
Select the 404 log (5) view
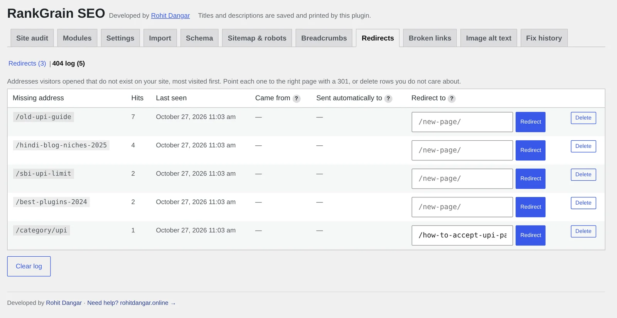pos(69,64)
